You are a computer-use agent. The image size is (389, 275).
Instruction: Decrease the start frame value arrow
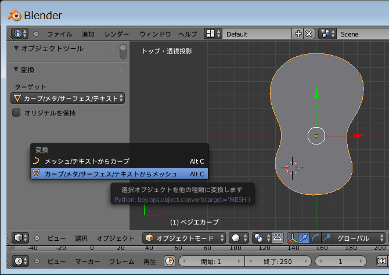click(x=184, y=261)
